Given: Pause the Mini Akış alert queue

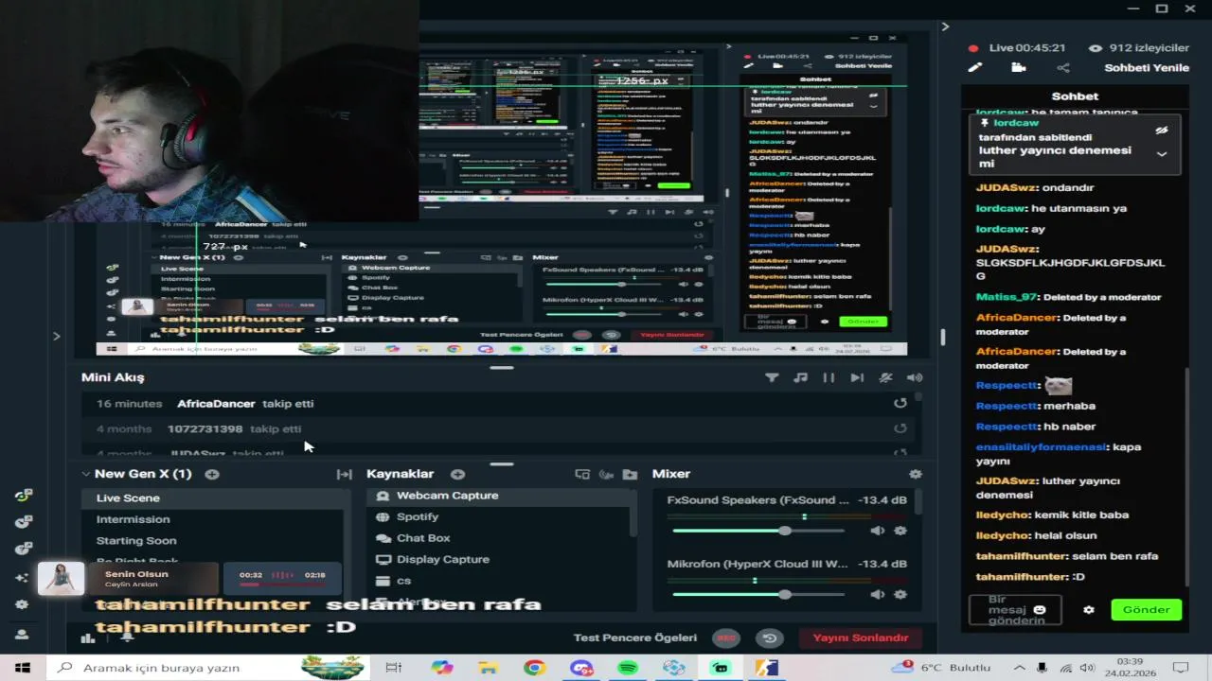Looking at the screenshot, I should pos(829,377).
